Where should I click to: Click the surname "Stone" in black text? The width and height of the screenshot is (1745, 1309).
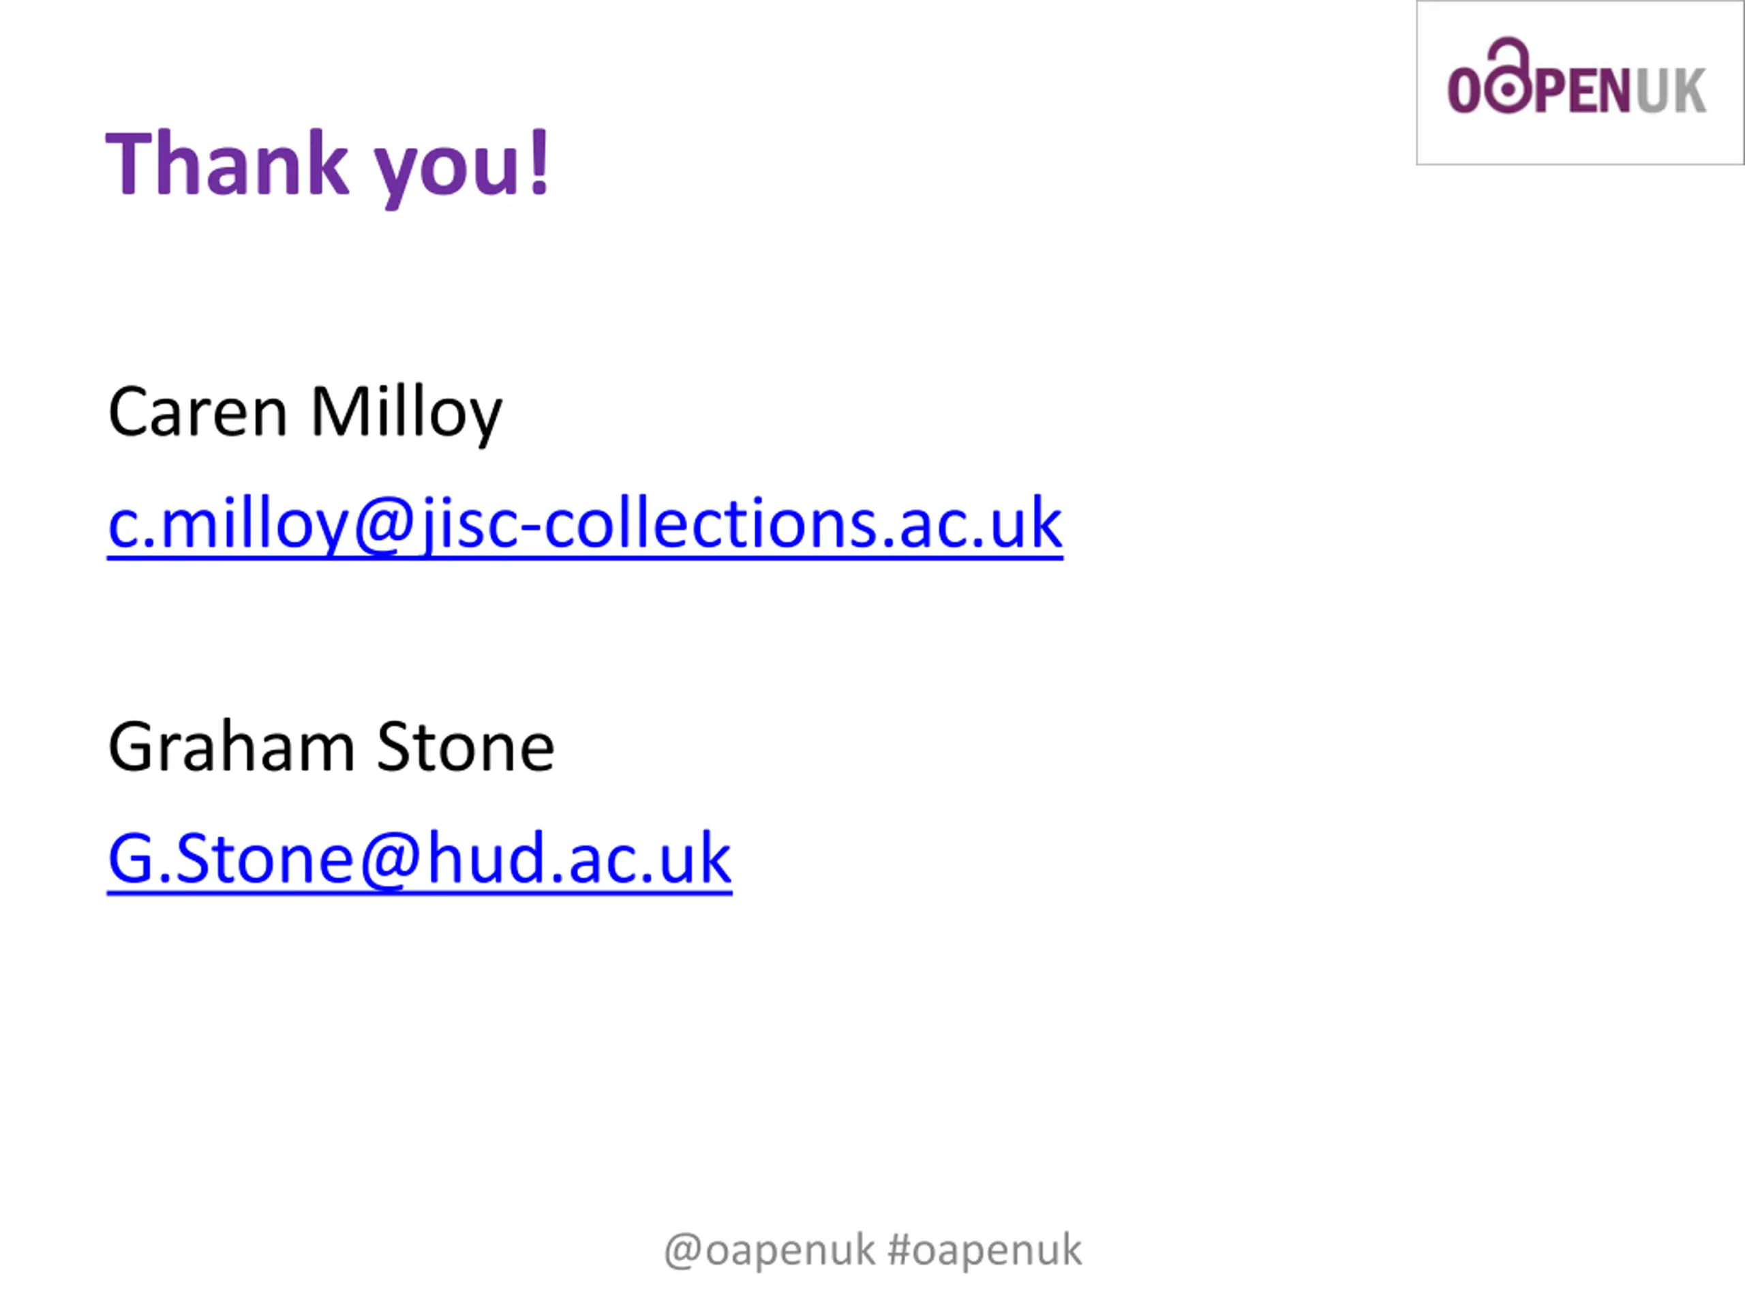[466, 747]
